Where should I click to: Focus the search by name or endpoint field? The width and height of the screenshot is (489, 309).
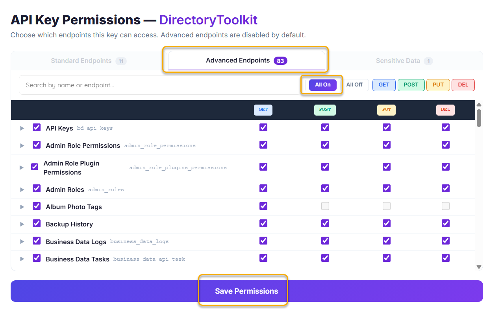(x=159, y=85)
